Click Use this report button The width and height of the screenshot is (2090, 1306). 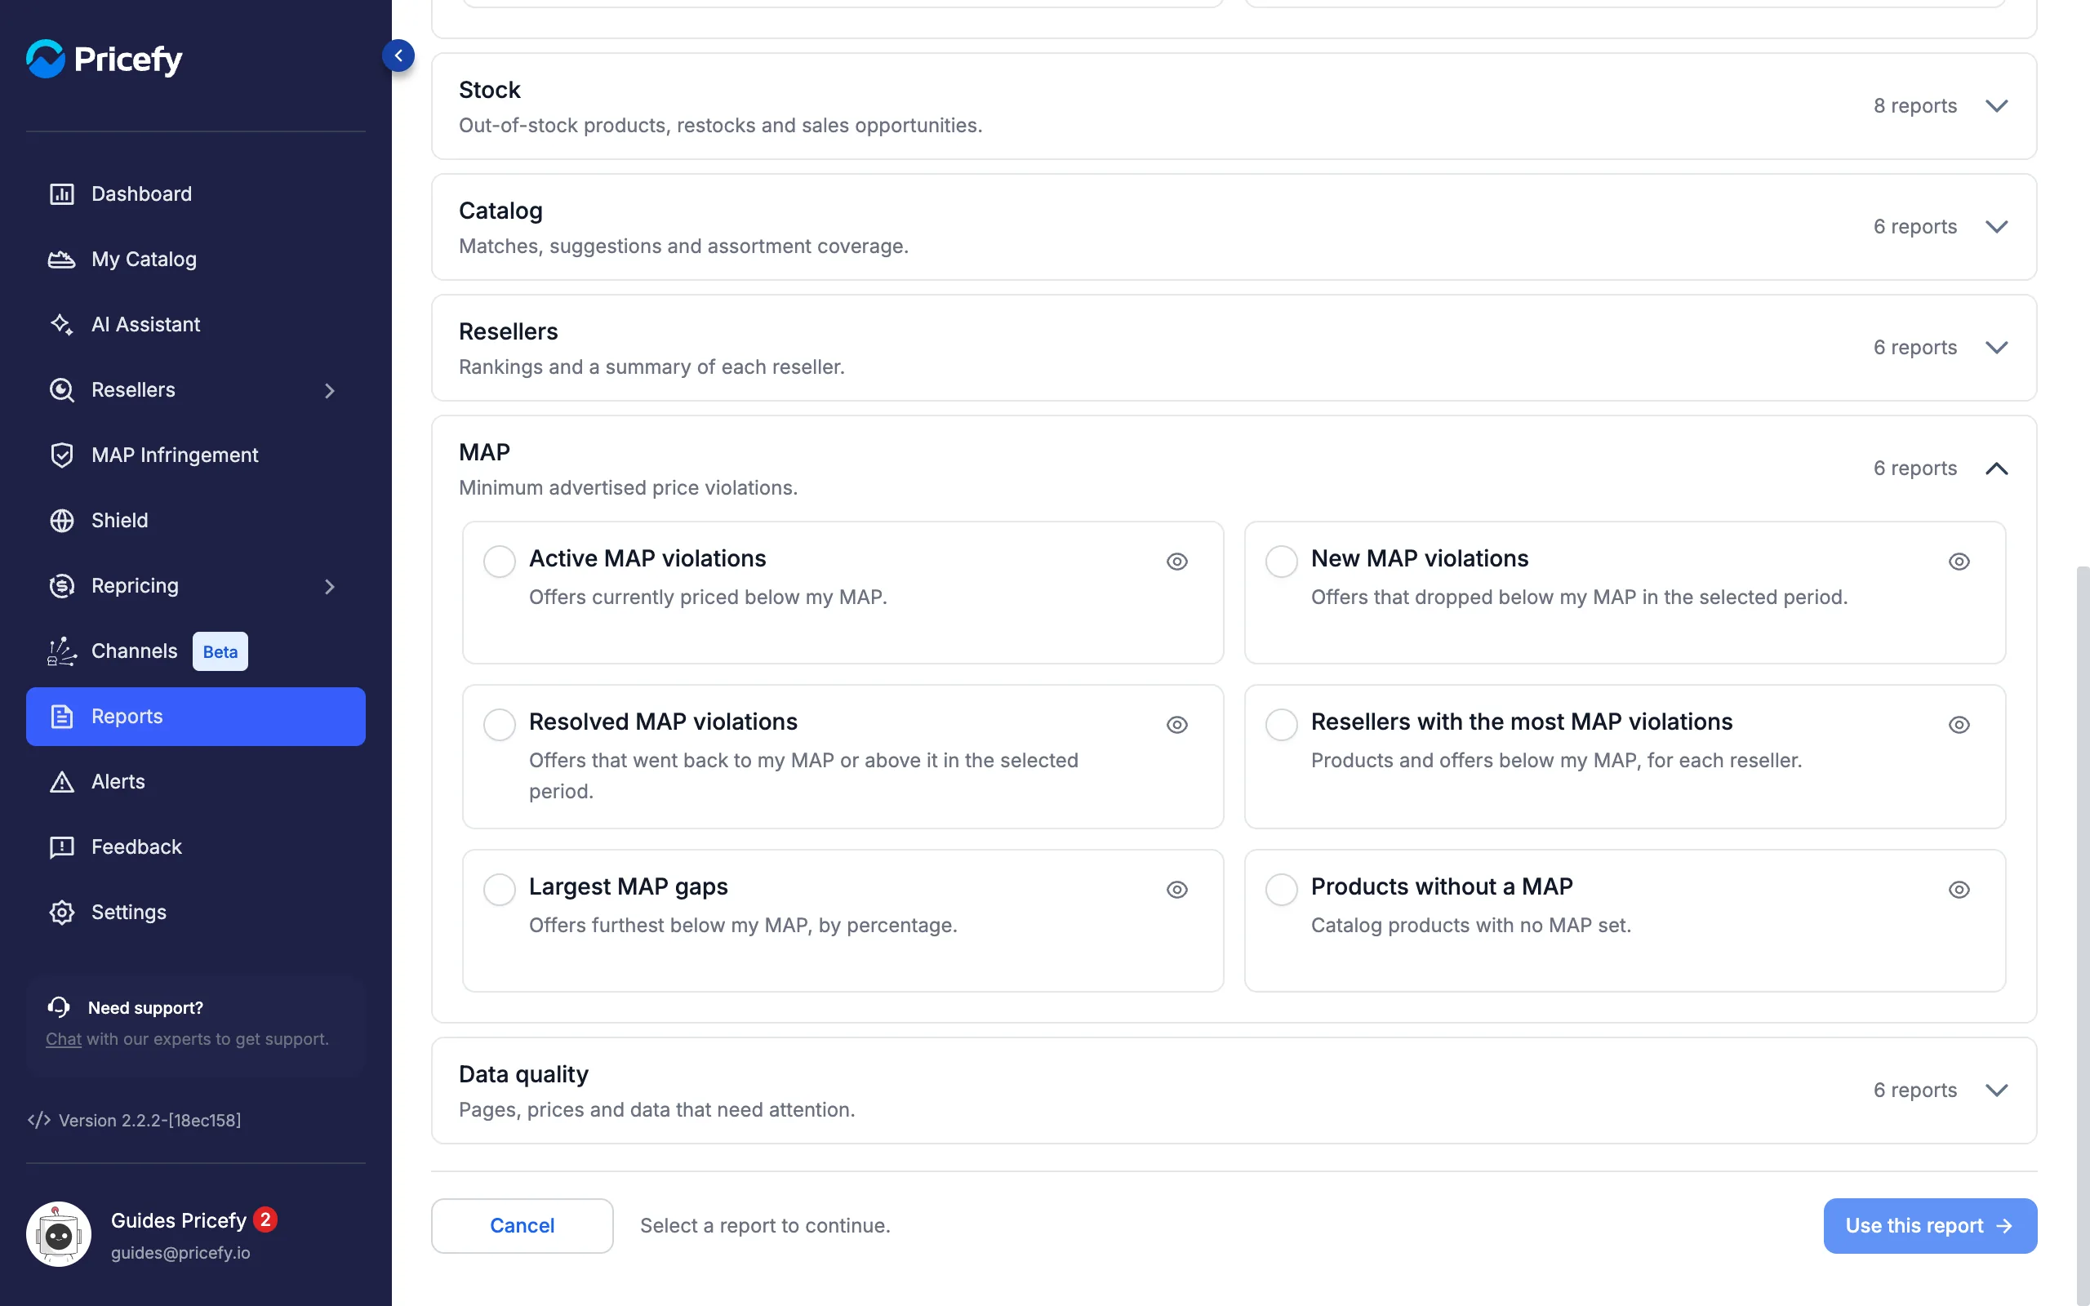coord(1929,1225)
